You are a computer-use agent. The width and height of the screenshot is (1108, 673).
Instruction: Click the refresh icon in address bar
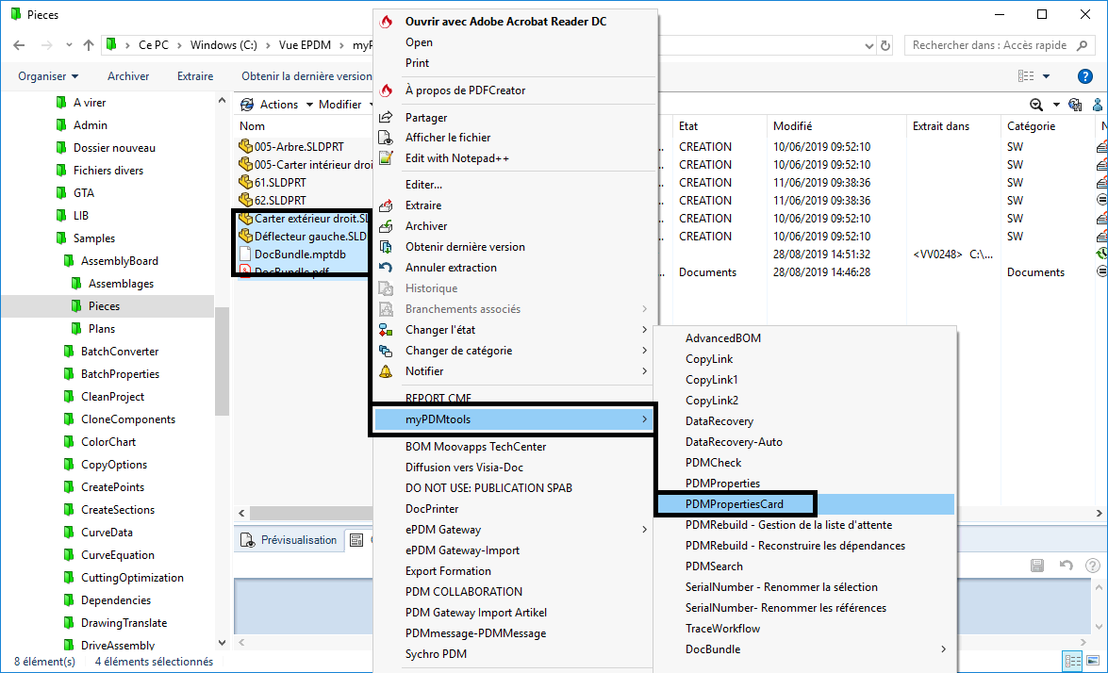pos(885,45)
